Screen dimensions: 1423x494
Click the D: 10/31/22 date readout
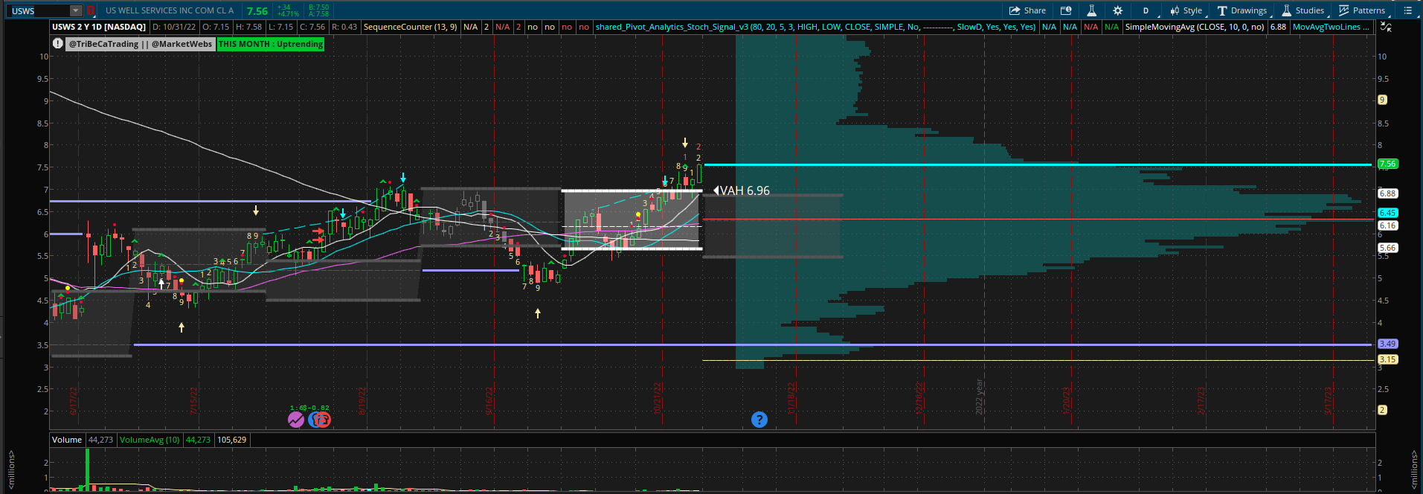coord(174,27)
